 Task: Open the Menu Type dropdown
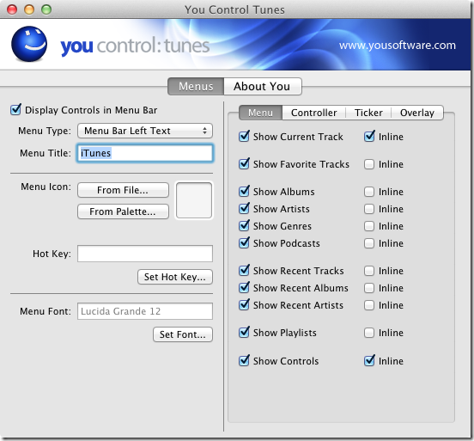145,131
